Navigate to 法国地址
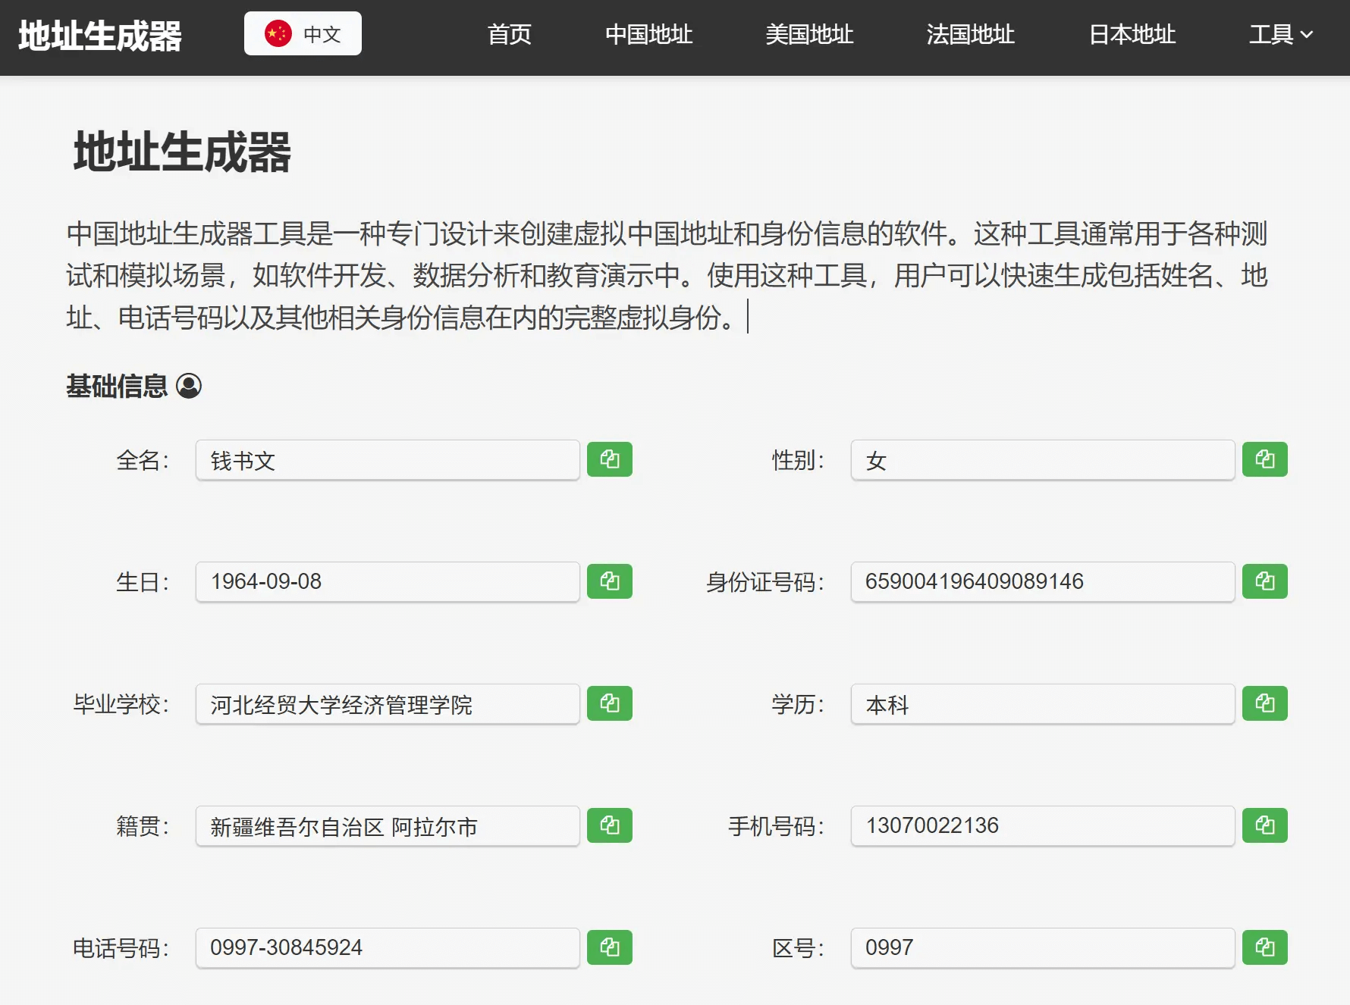Image resolution: width=1350 pixels, height=1005 pixels. pos(970,35)
